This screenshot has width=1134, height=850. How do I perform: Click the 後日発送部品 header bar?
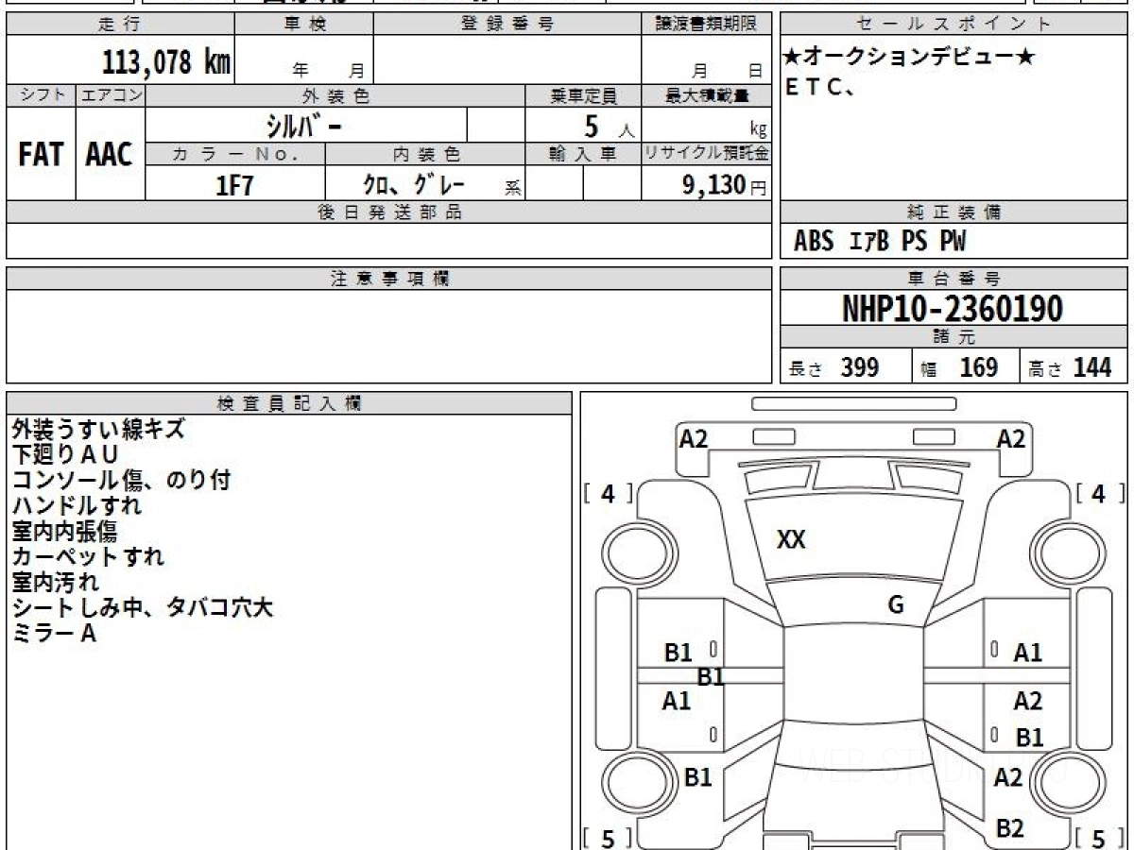(388, 212)
